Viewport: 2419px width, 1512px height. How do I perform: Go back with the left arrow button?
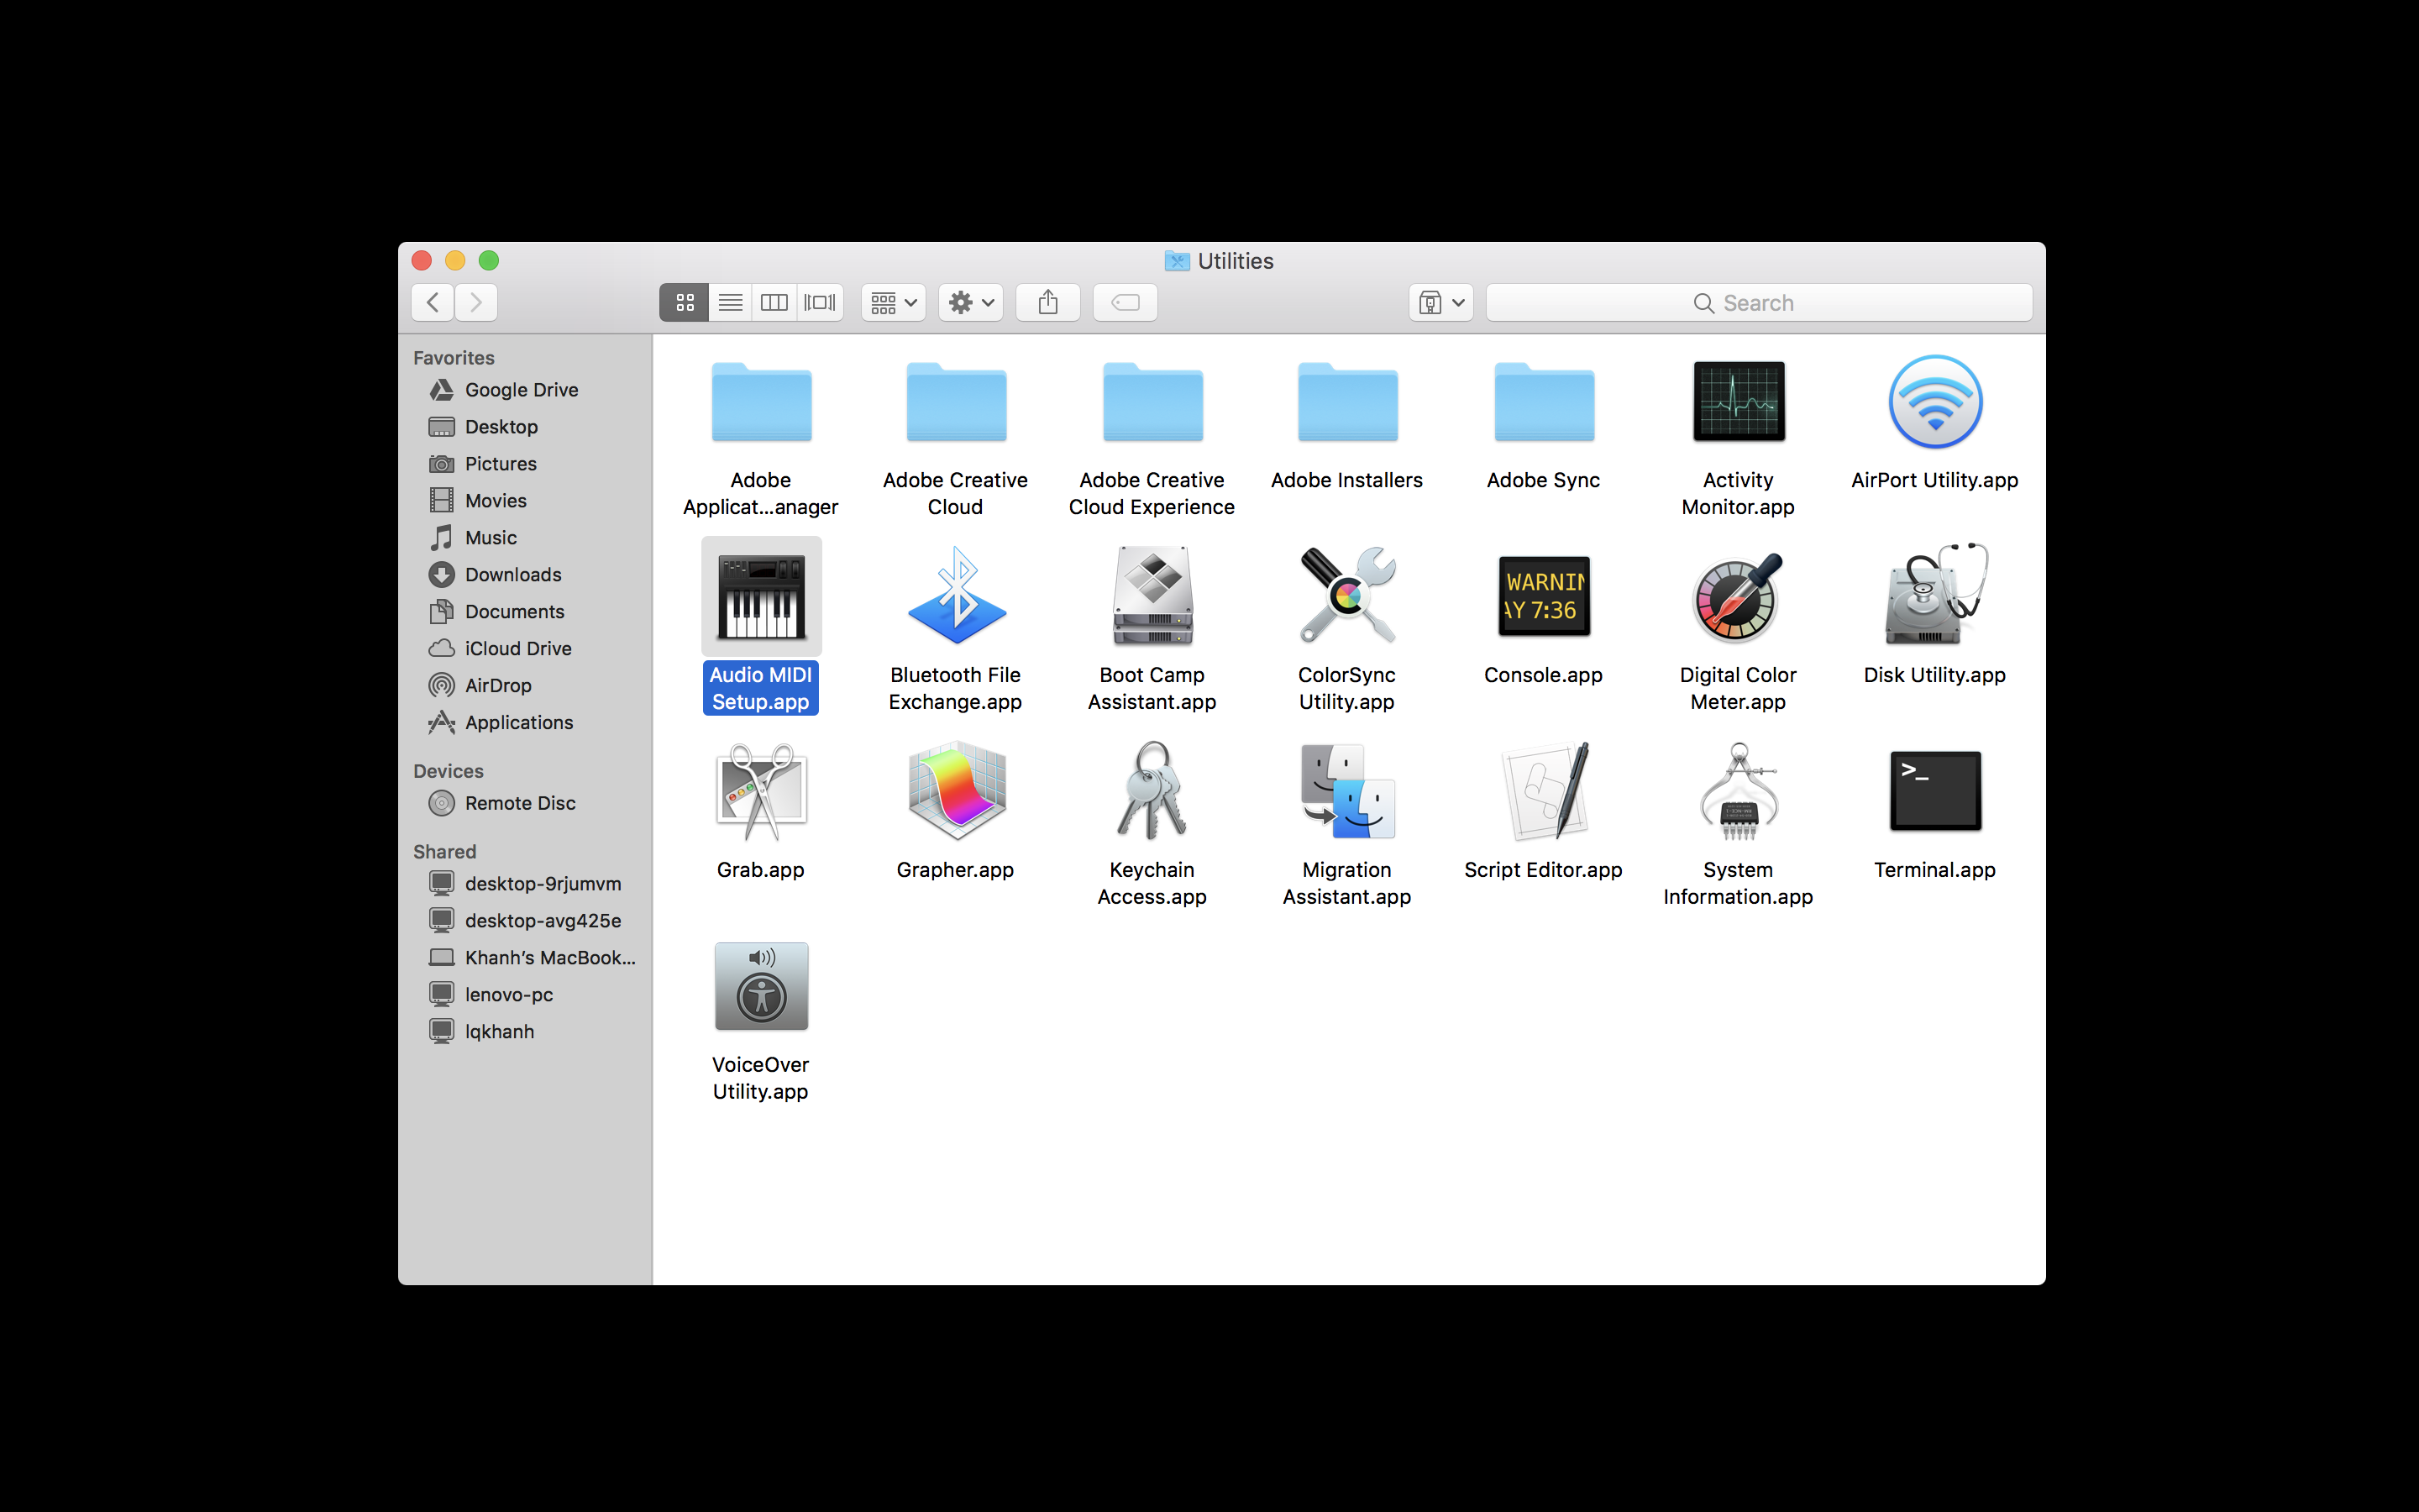(x=433, y=302)
